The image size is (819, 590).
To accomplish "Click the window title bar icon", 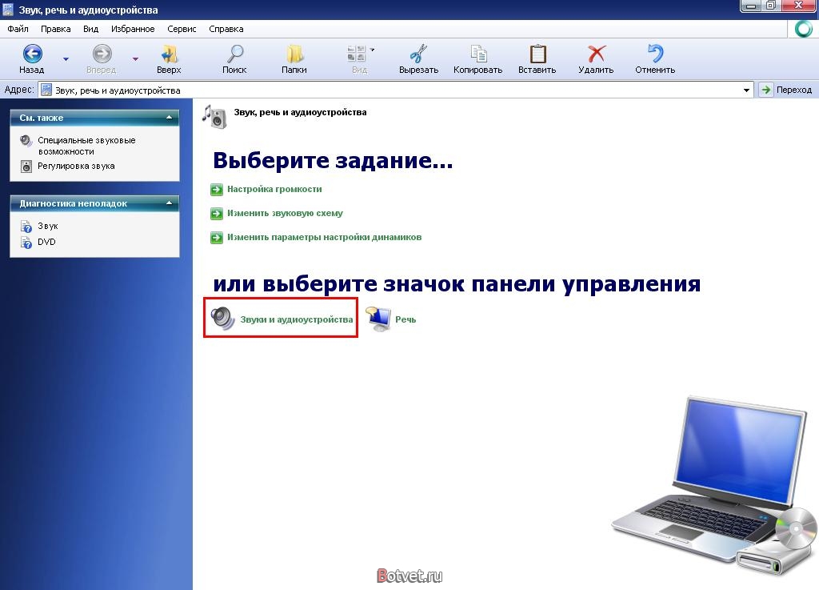I will [8, 10].
